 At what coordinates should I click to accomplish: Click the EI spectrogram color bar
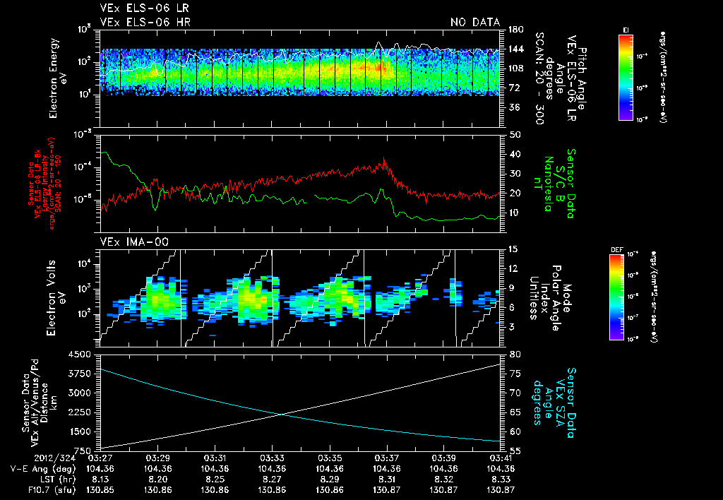(626, 77)
